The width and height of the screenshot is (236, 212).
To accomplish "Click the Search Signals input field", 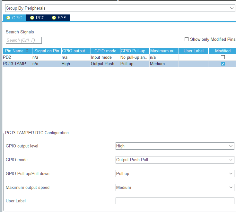I will coord(24,40).
